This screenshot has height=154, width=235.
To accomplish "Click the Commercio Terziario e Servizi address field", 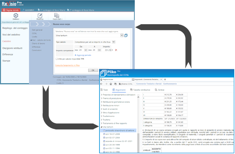I will (184, 84).
